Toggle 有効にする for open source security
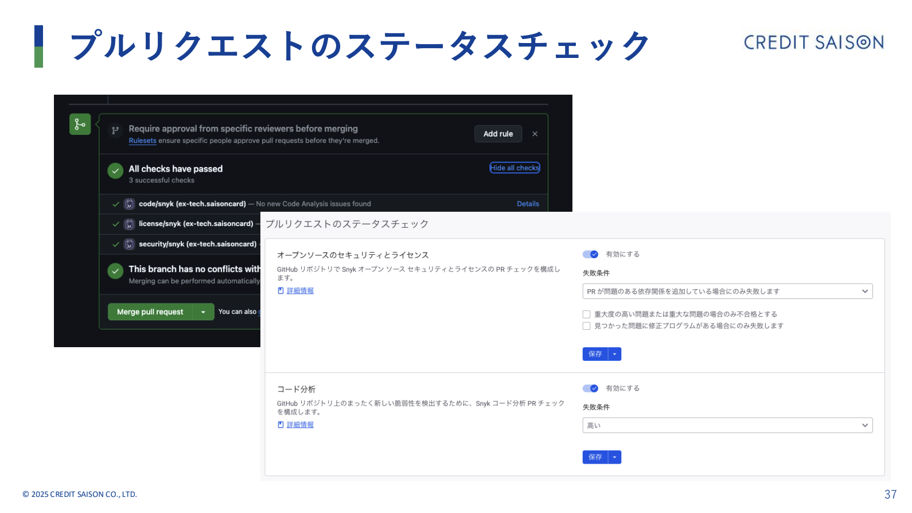The image size is (912, 513). pyautogui.click(x=591, y=254)
